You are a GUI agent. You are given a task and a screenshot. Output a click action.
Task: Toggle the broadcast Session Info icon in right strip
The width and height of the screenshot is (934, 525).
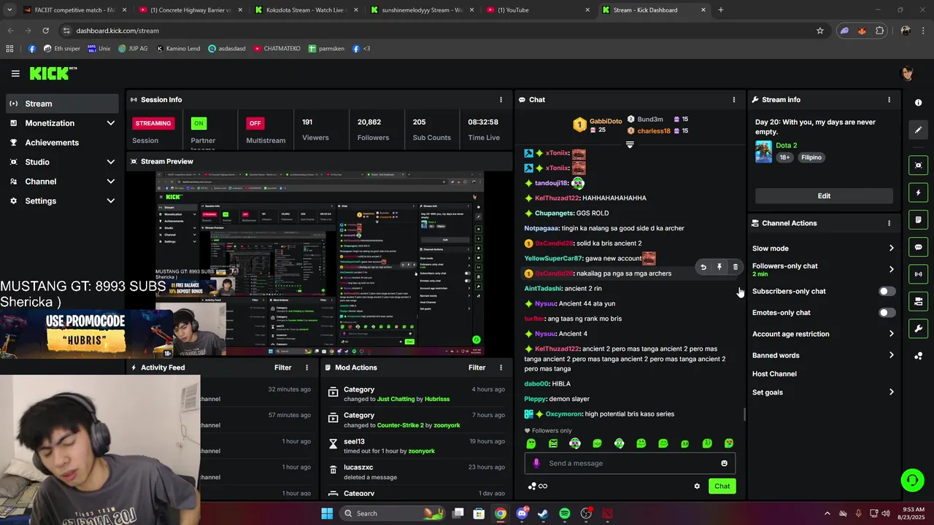919,274
